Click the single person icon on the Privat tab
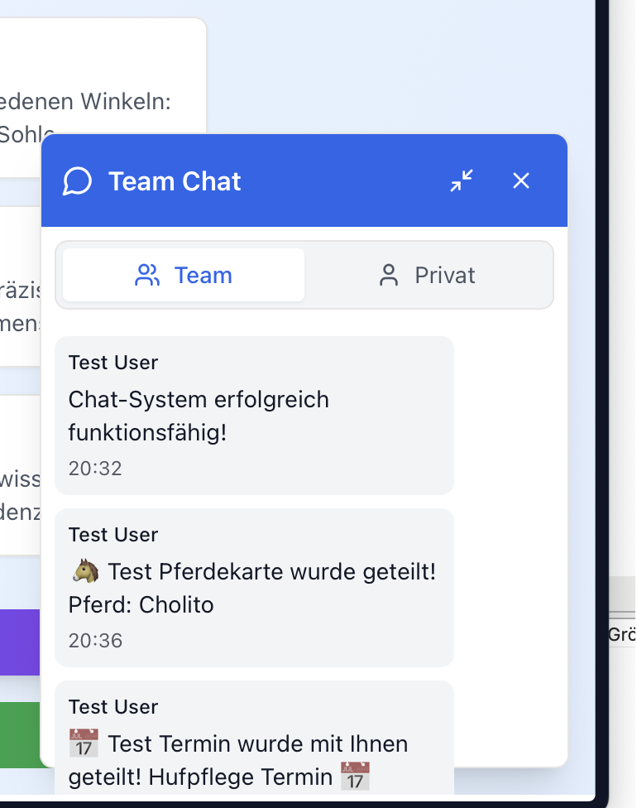The width and height of the screenshot is (637, 808). [x=388, y=275]
